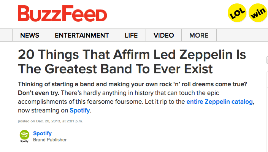
Task: Click the BuzzFeed logo
Action: [x=62, y=13]
